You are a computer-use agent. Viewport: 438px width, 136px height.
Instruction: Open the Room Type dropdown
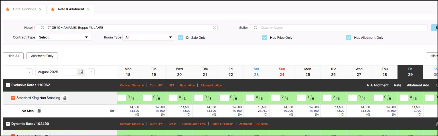[149, 37]
